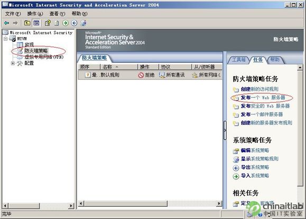306x219 pixels.
Task: Open the 发布一个 Web 服务器 task link
Action: point(263,97)
